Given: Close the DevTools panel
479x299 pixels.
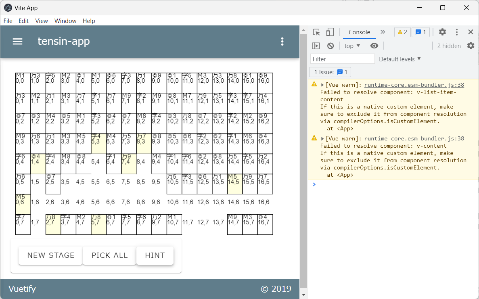Looking at the screenshot, I should click(471, 32).
